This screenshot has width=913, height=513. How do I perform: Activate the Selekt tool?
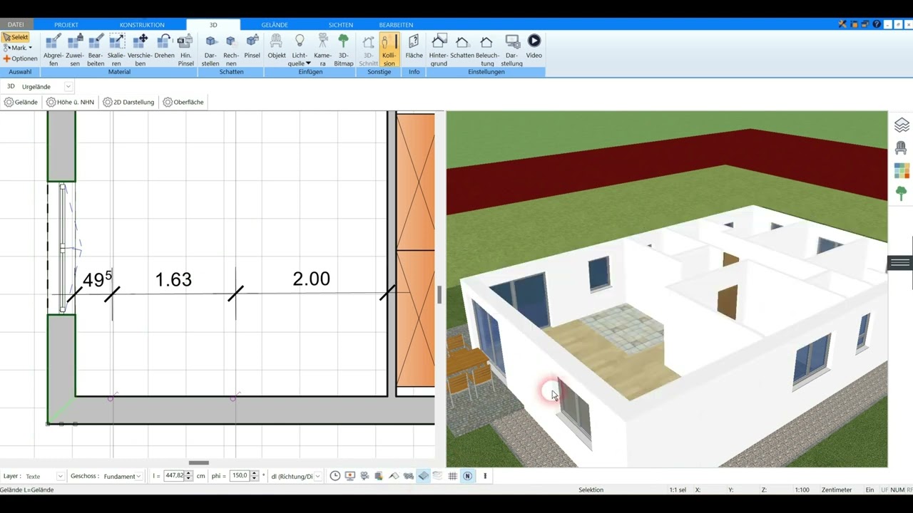click(16, 37)
